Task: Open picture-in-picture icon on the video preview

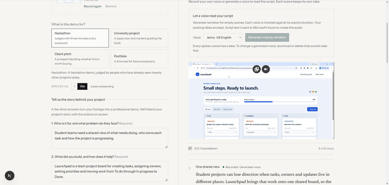Action: pyautogui.click(x=257, y=69)
